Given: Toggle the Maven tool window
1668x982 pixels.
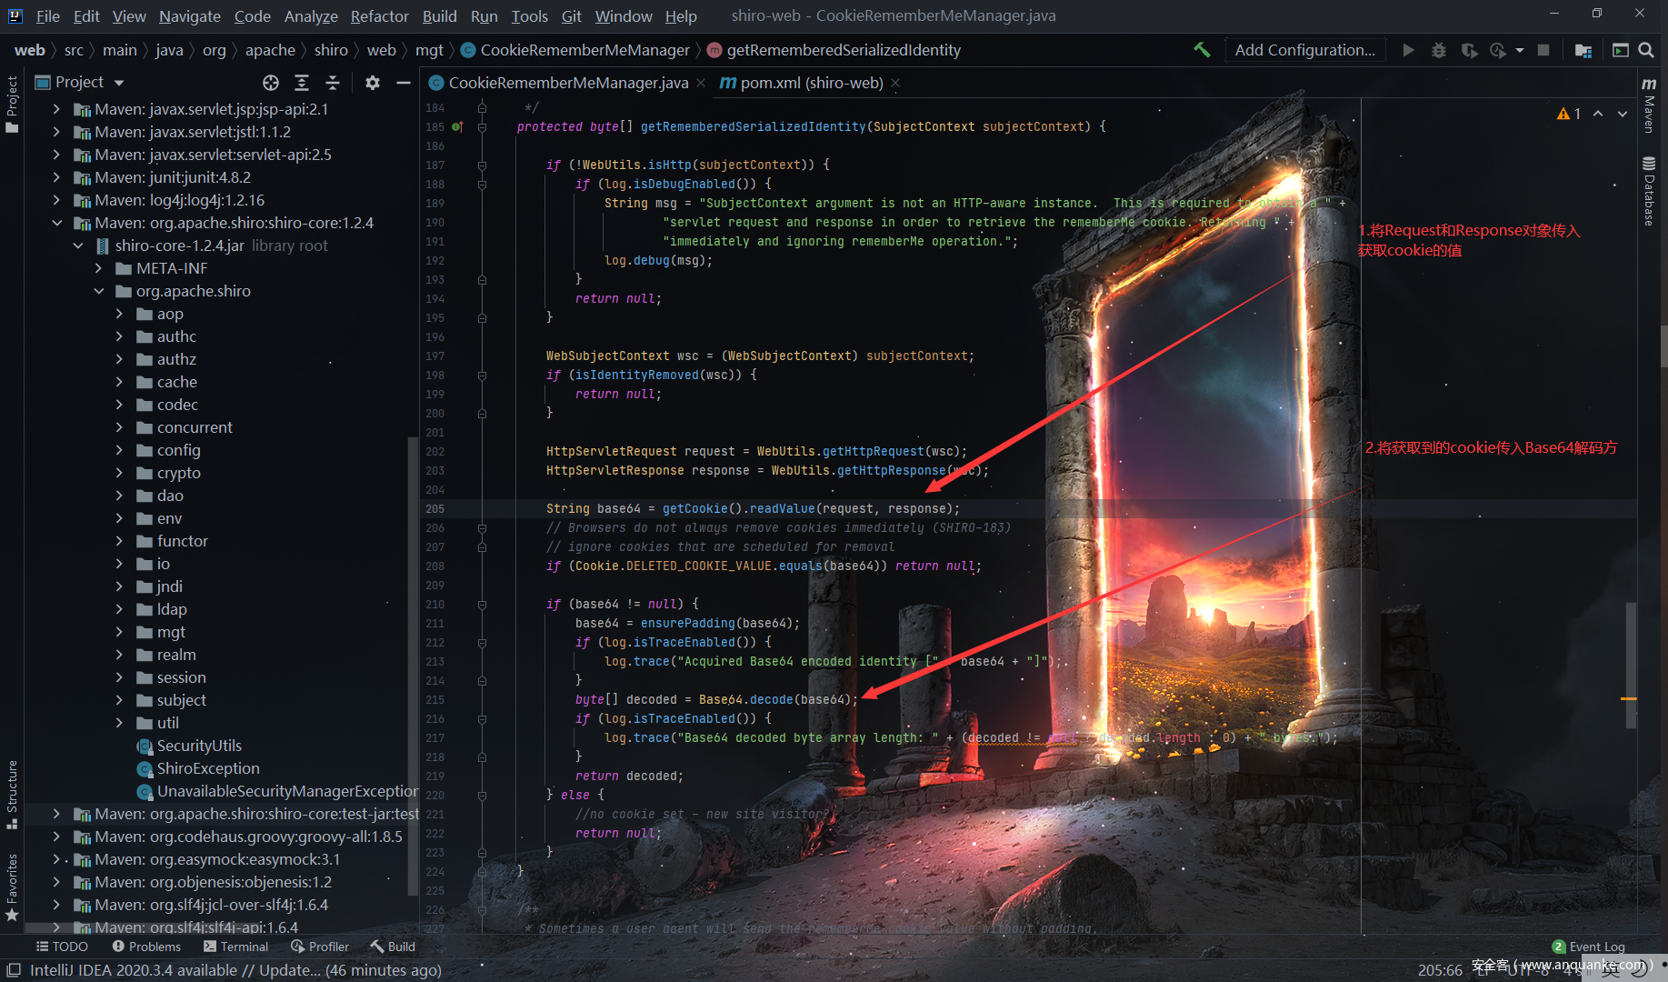Looking at the screenshot, I should click(1649, 105).
